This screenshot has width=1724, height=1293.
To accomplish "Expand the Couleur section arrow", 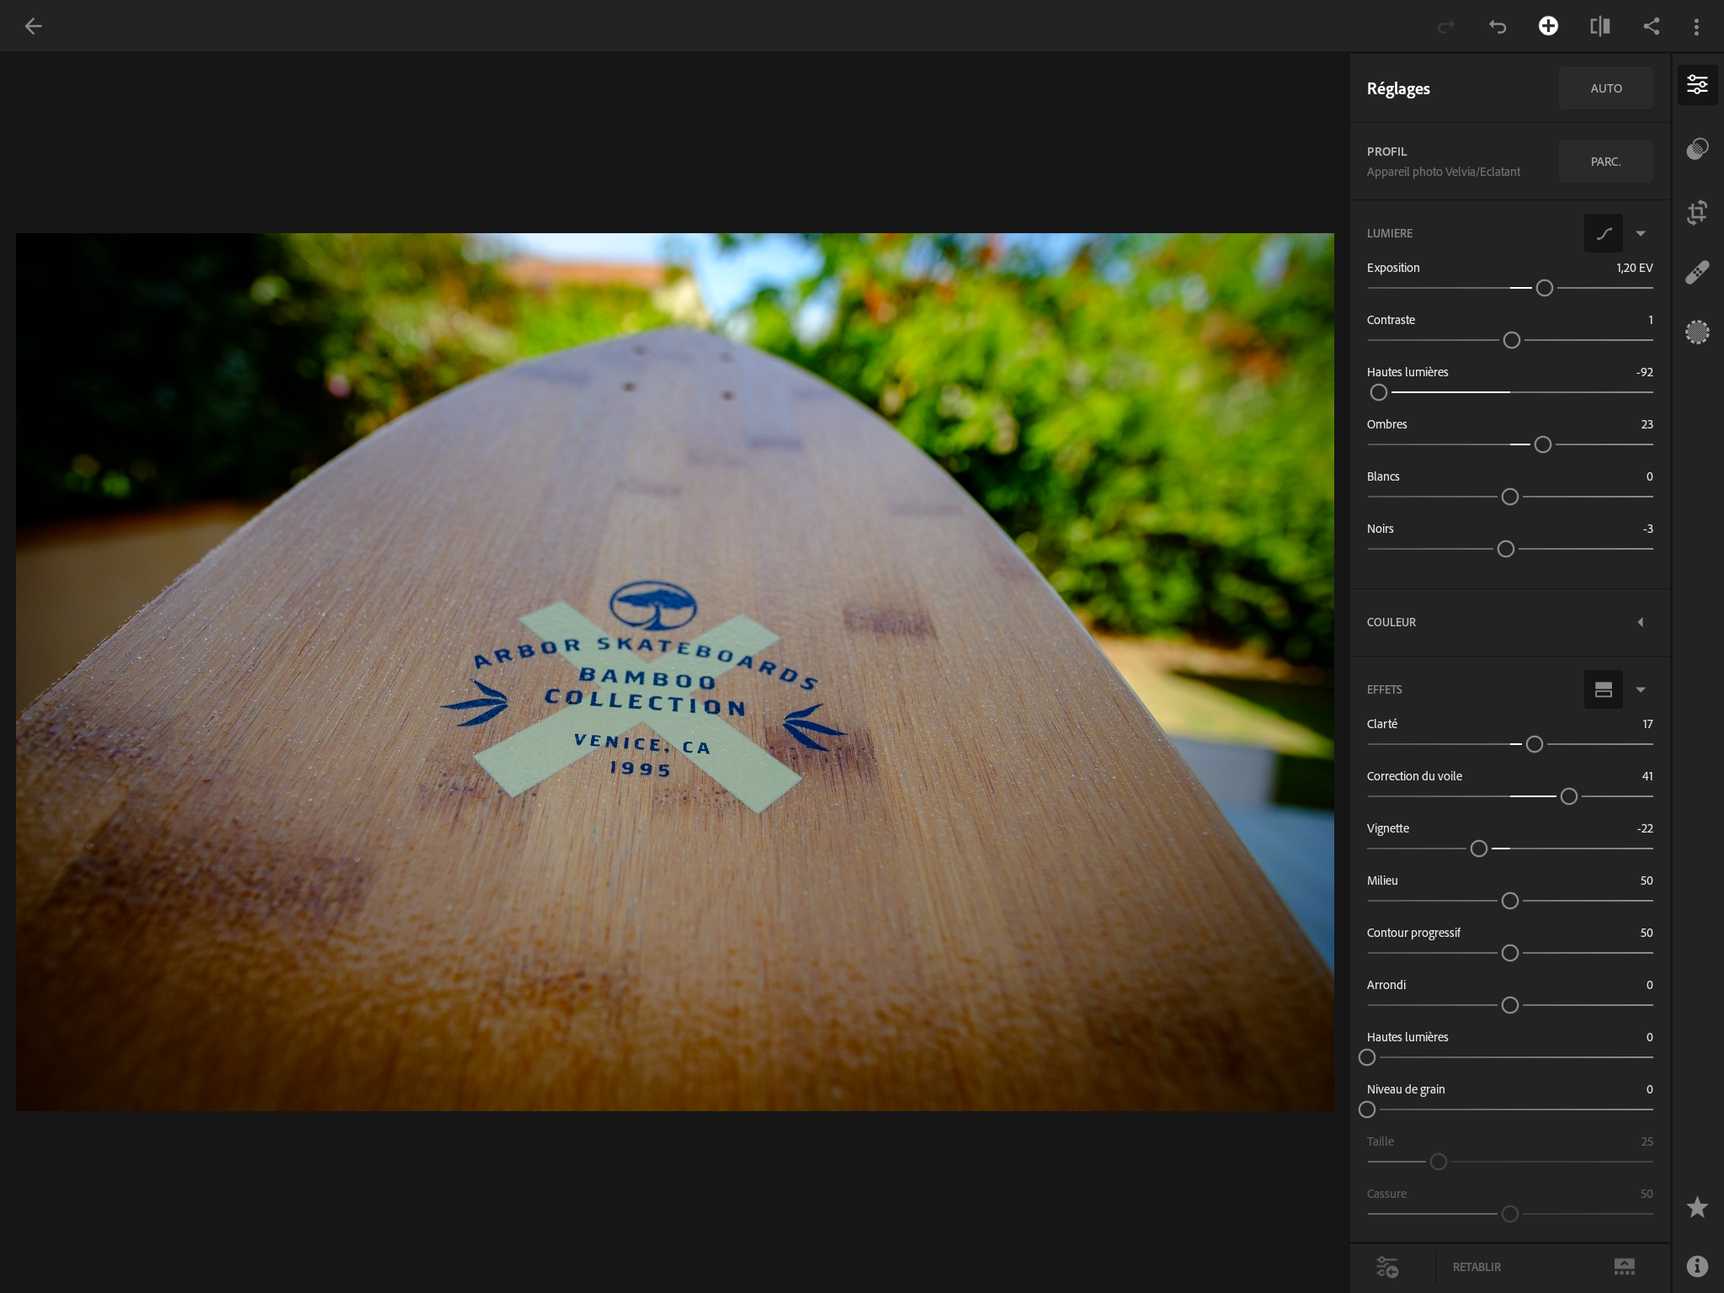I will tap(1641, 622).
